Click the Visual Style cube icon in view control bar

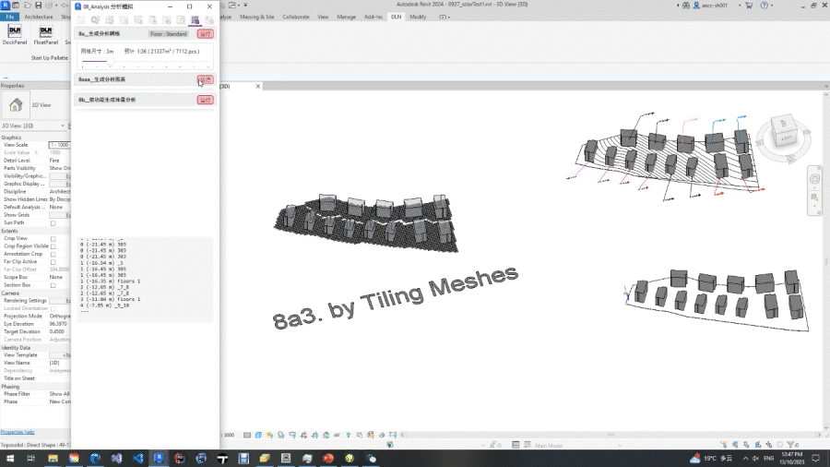(258, 435)
